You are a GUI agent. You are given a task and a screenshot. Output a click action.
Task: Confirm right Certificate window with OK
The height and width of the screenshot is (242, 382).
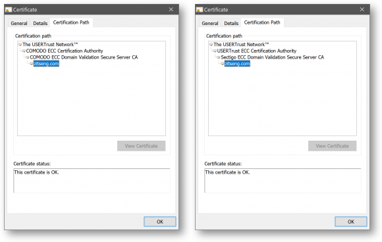click(x=351, y=222)
